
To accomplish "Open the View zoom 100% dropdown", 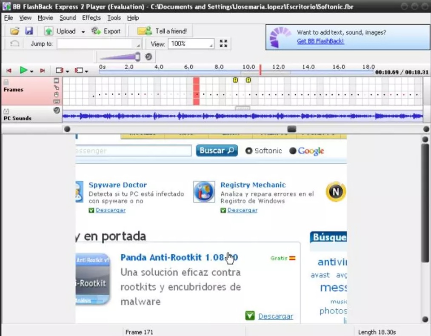I will [211, 46].
